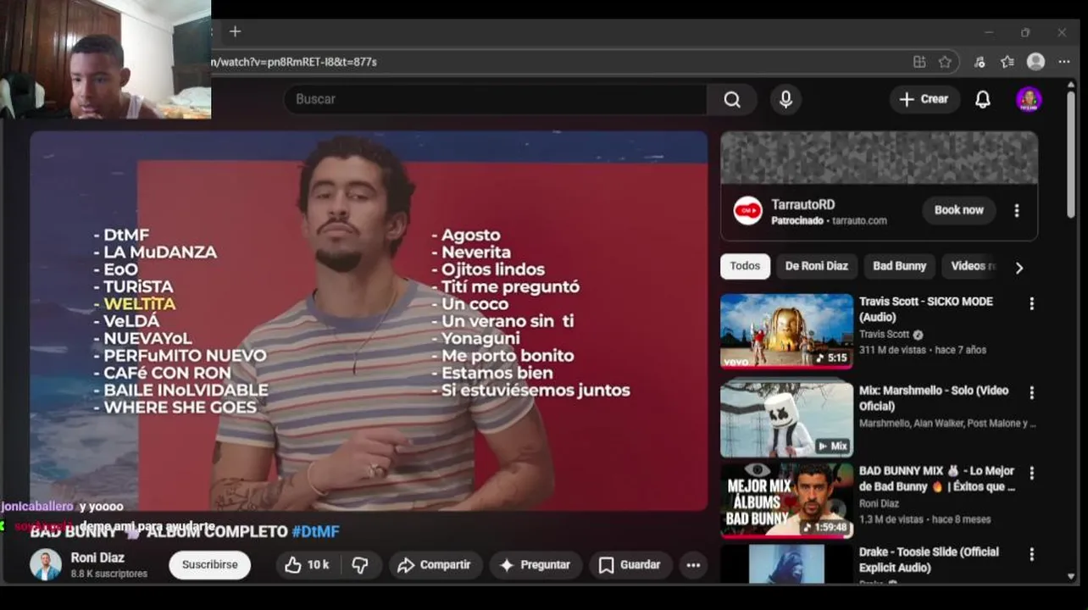Click the Preguntar sparkle button
The width and height of the screenshot is (1088, 610).
[x=536, y=565]
